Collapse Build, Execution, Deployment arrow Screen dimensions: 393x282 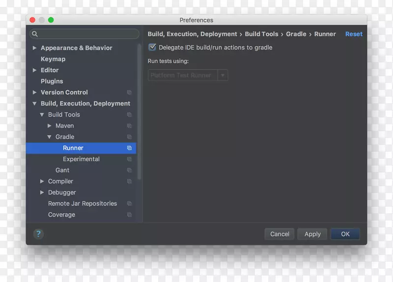34,104
